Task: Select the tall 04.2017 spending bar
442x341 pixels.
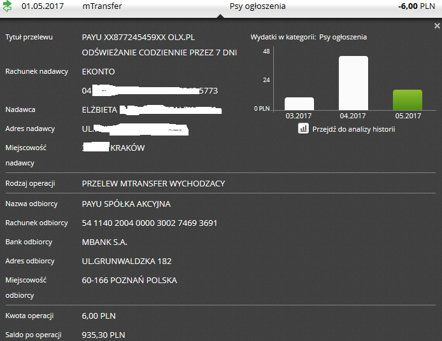Action: (353, 83)
